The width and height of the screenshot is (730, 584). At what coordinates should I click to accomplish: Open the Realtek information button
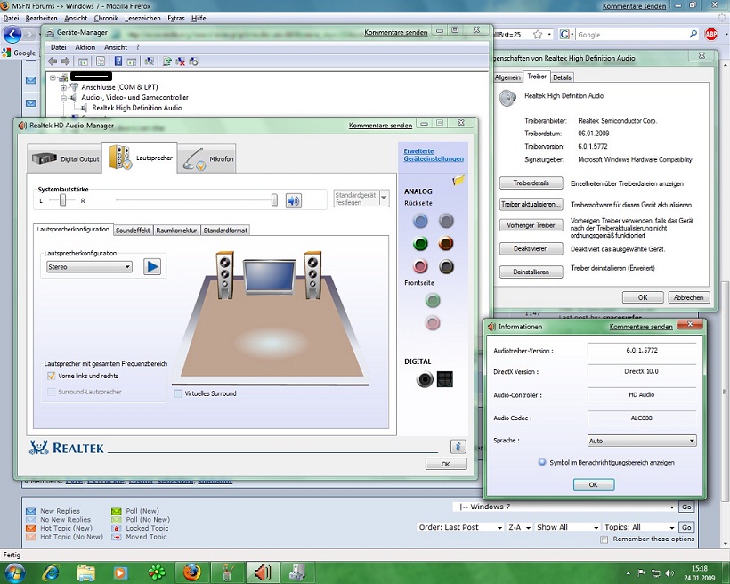pos(458,446)
